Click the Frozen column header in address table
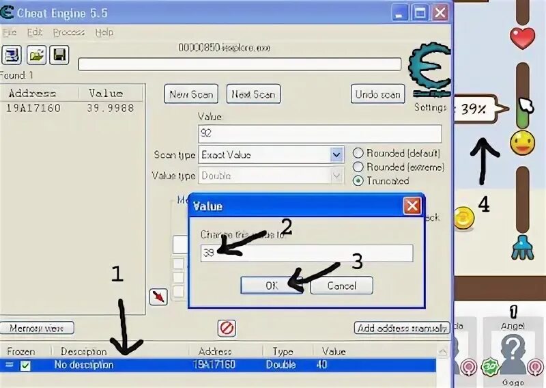This screenshot has width=546, height=388. click(x=21, y=351)
